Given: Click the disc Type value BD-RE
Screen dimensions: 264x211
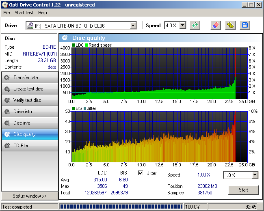Looking at the screenshot, I should click(49, 47).
